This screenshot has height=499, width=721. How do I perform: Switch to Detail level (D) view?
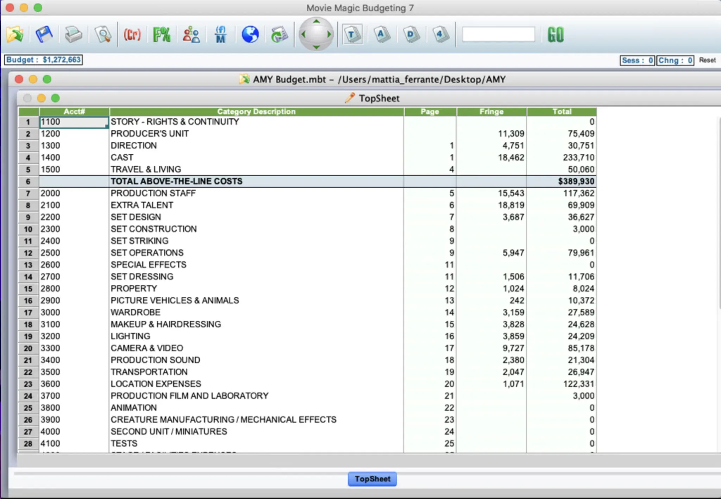pyautogui.click(x=411, y=34)
